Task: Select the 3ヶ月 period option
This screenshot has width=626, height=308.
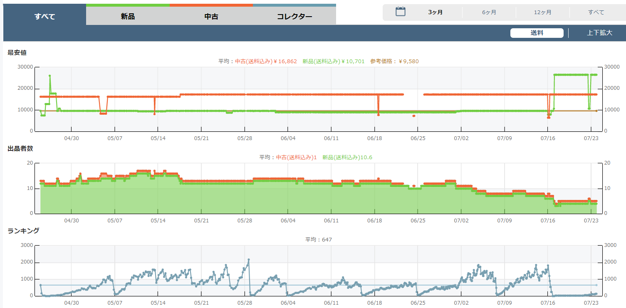Action: click(435, 12)
